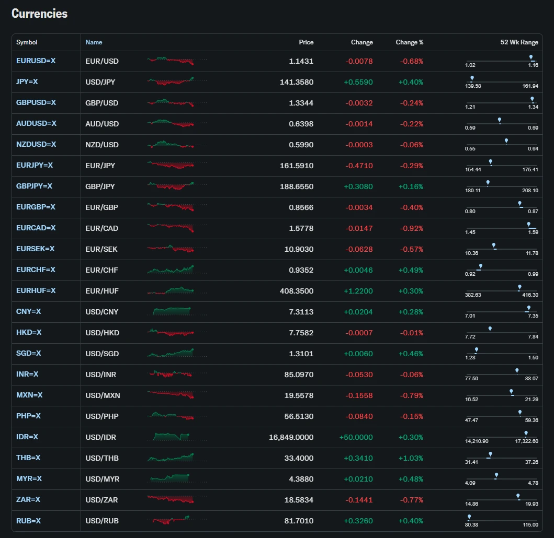Viewport: 554px width, 538px height.
Task: Click the Currencies heading
Action: (39, 14)
